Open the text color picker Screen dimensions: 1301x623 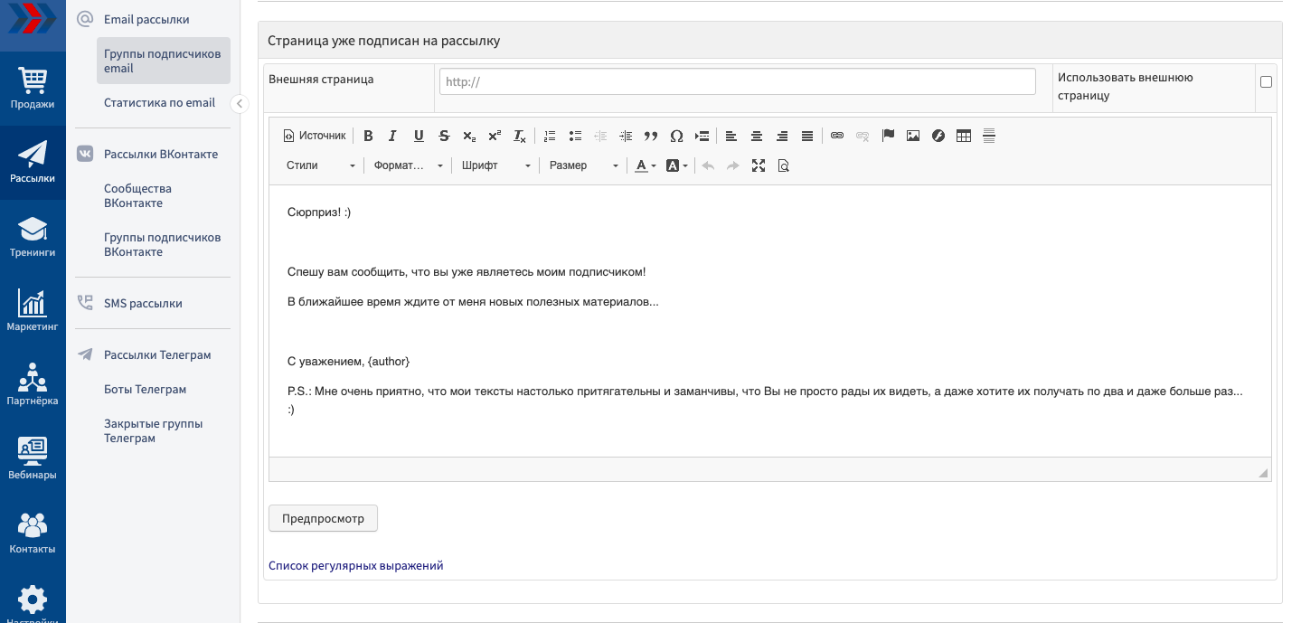pyautogui.click(x=645, y=165)
